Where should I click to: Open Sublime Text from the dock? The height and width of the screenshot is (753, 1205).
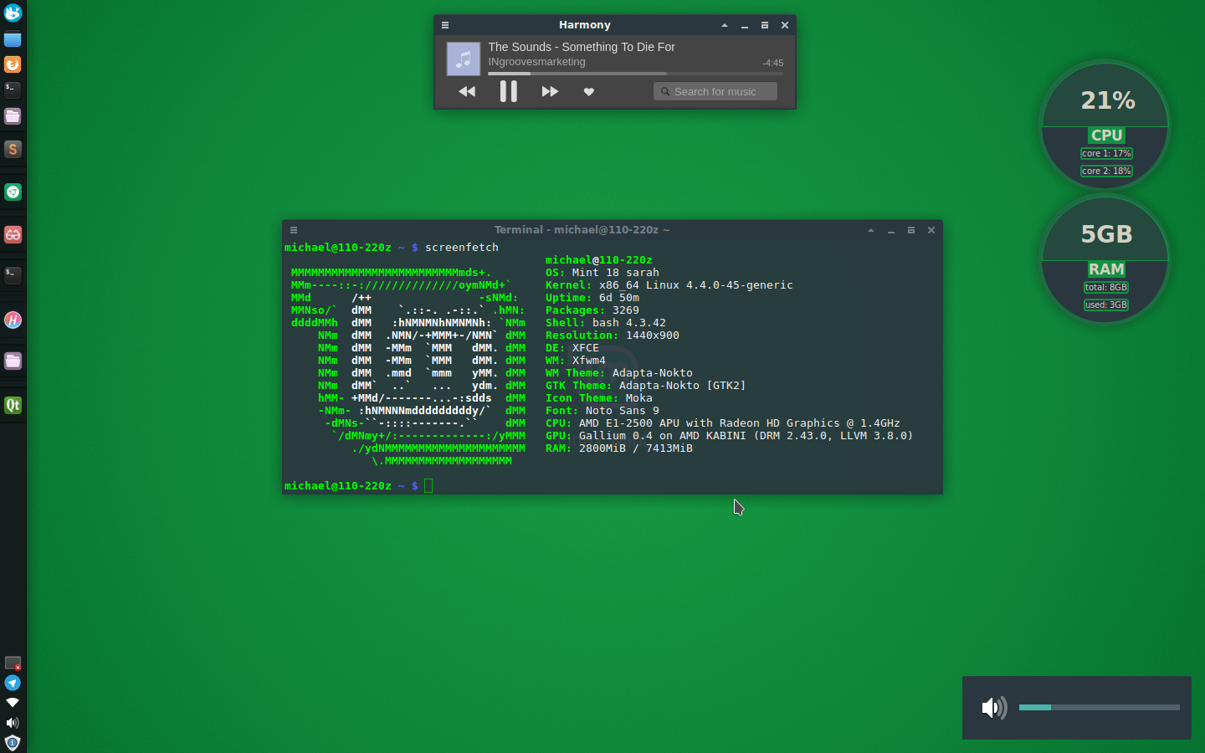pyautogui.click(x=13, y=149)
